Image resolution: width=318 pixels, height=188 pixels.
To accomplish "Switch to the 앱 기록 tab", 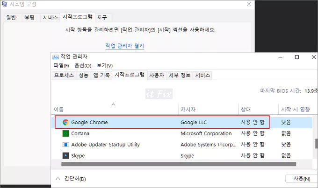I will 101,76.
